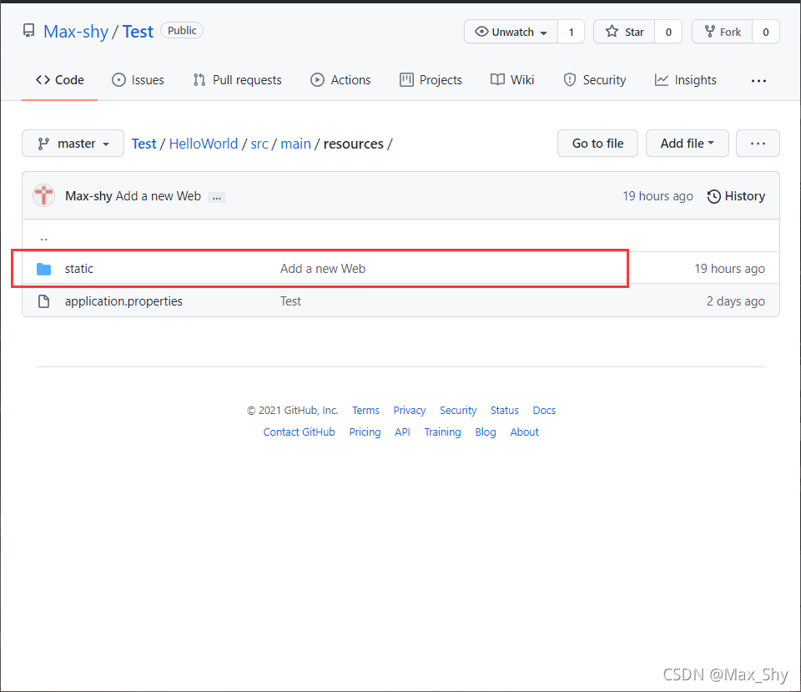This screenshot has height=692, width=801.
Task: Expand the more tabs ellipsis menu
Action: 758,81
